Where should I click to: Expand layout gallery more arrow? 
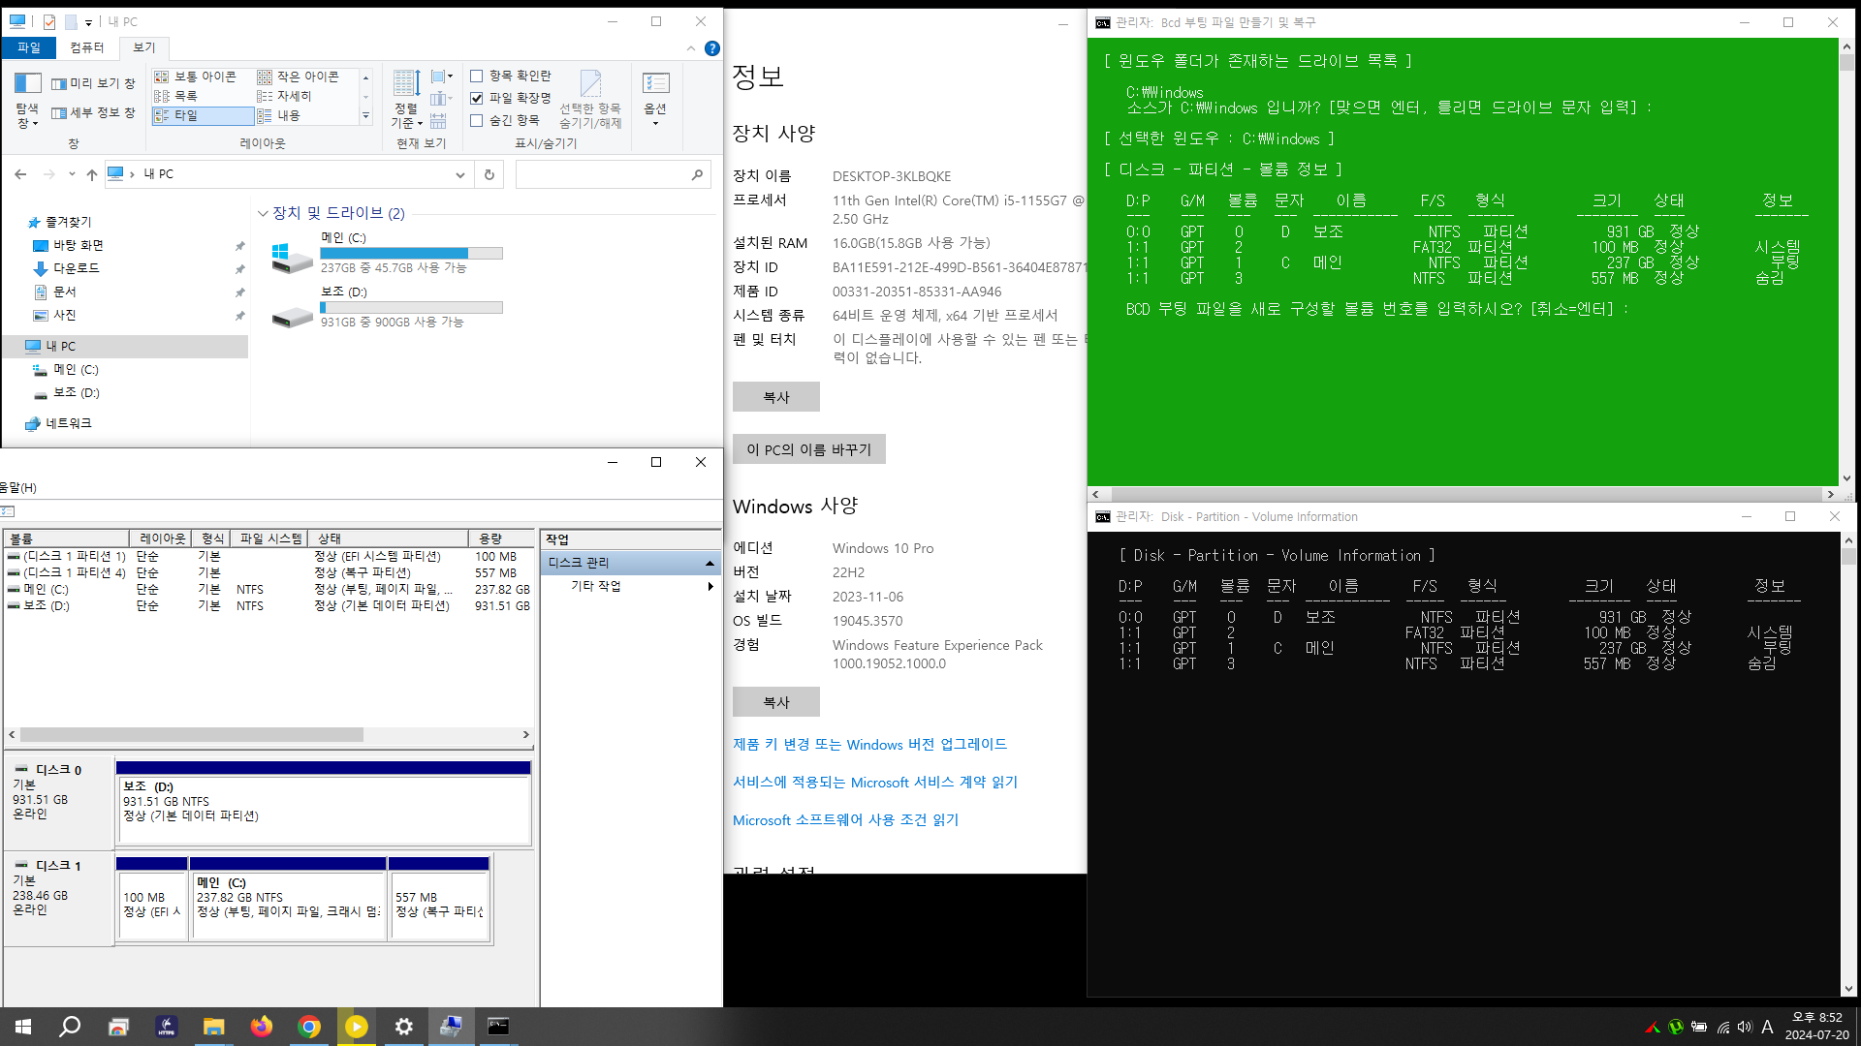tap(365, 116)
